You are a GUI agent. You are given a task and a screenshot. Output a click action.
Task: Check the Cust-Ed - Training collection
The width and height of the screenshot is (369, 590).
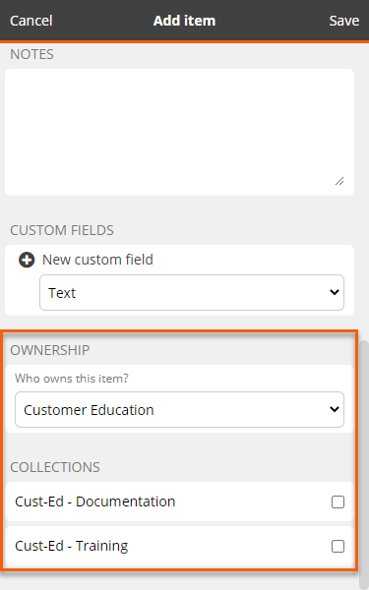pos(338,547)
